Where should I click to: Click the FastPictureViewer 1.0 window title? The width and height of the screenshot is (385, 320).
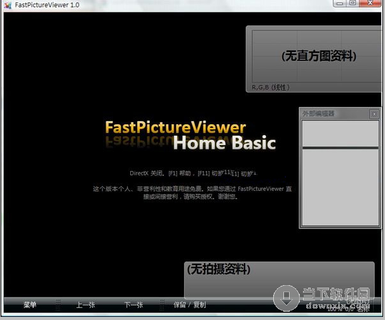(47, 5)
